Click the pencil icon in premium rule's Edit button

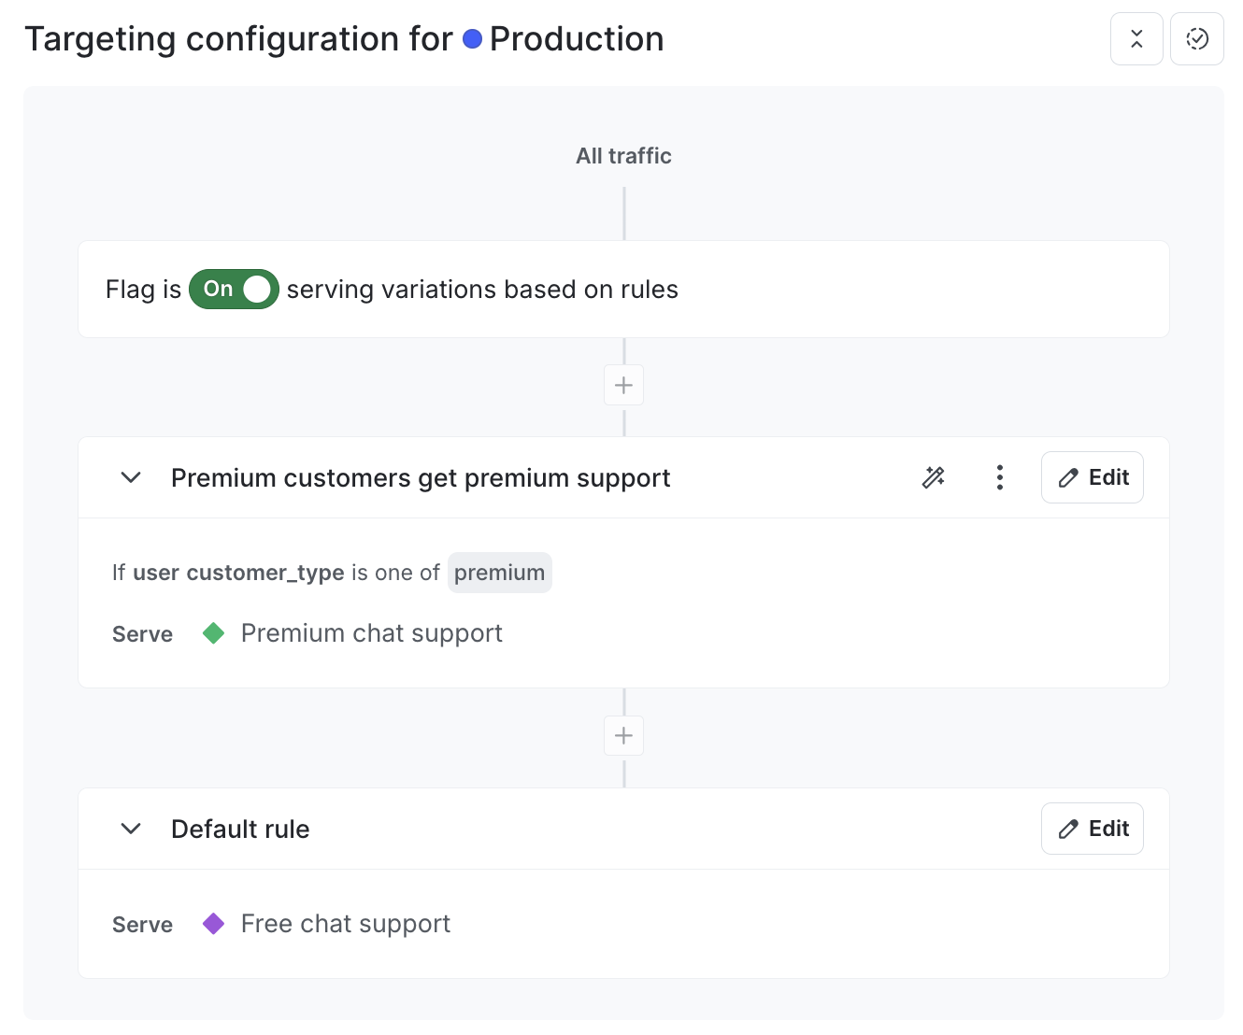click(x=1068, y=477)
